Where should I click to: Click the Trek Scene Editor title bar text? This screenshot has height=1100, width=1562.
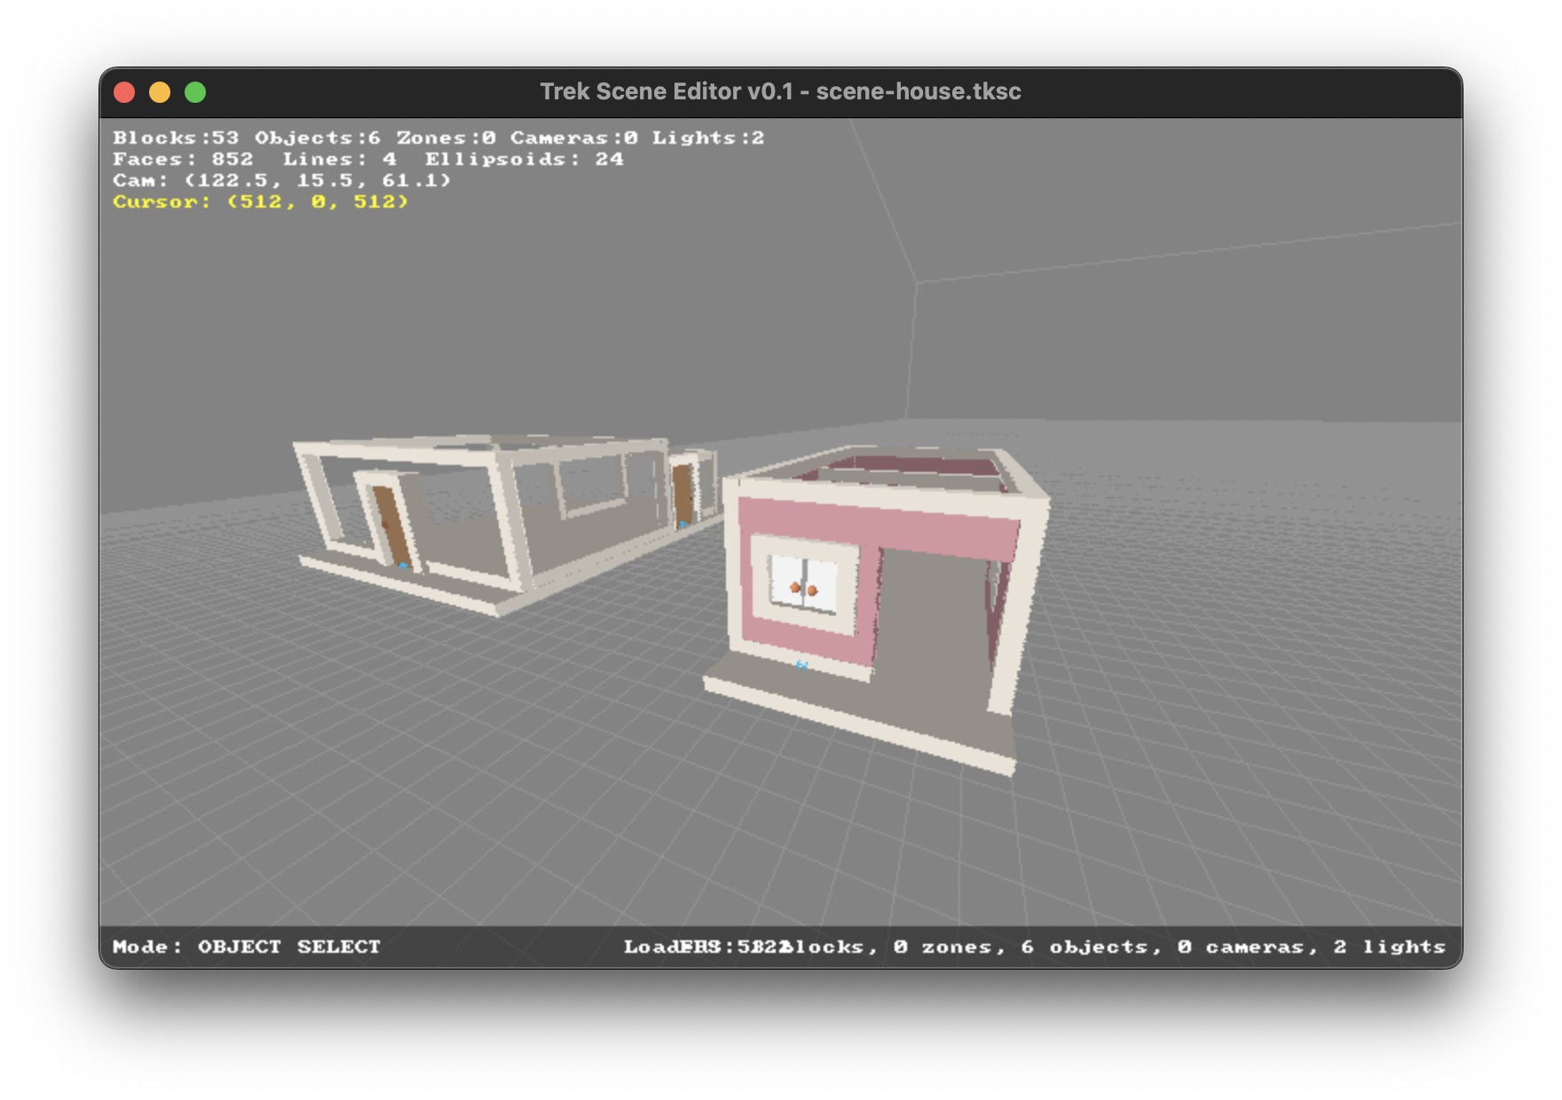click(x=780, y=90)
